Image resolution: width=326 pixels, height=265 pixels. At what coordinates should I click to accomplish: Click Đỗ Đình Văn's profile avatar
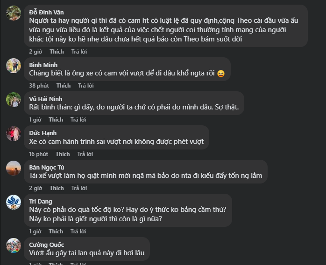[13, 13]
